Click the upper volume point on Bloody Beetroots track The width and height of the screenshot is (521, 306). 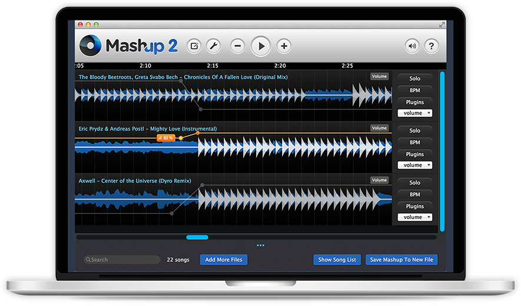(181, 81)
